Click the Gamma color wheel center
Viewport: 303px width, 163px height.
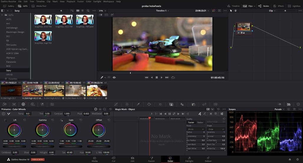point(43,130)
